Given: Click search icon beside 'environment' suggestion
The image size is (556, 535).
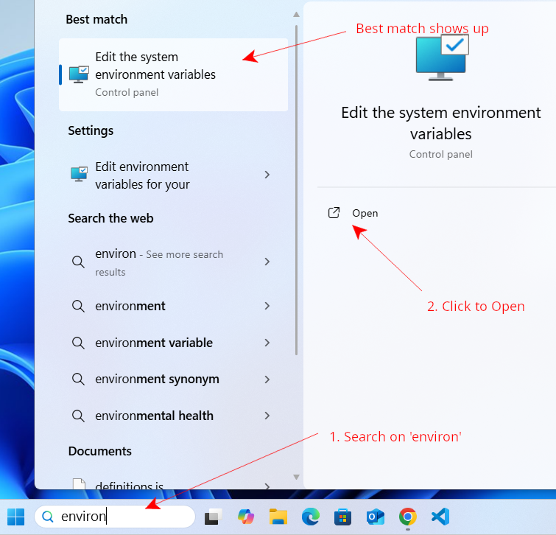Looking at the screenshot, I should (78, 306).
